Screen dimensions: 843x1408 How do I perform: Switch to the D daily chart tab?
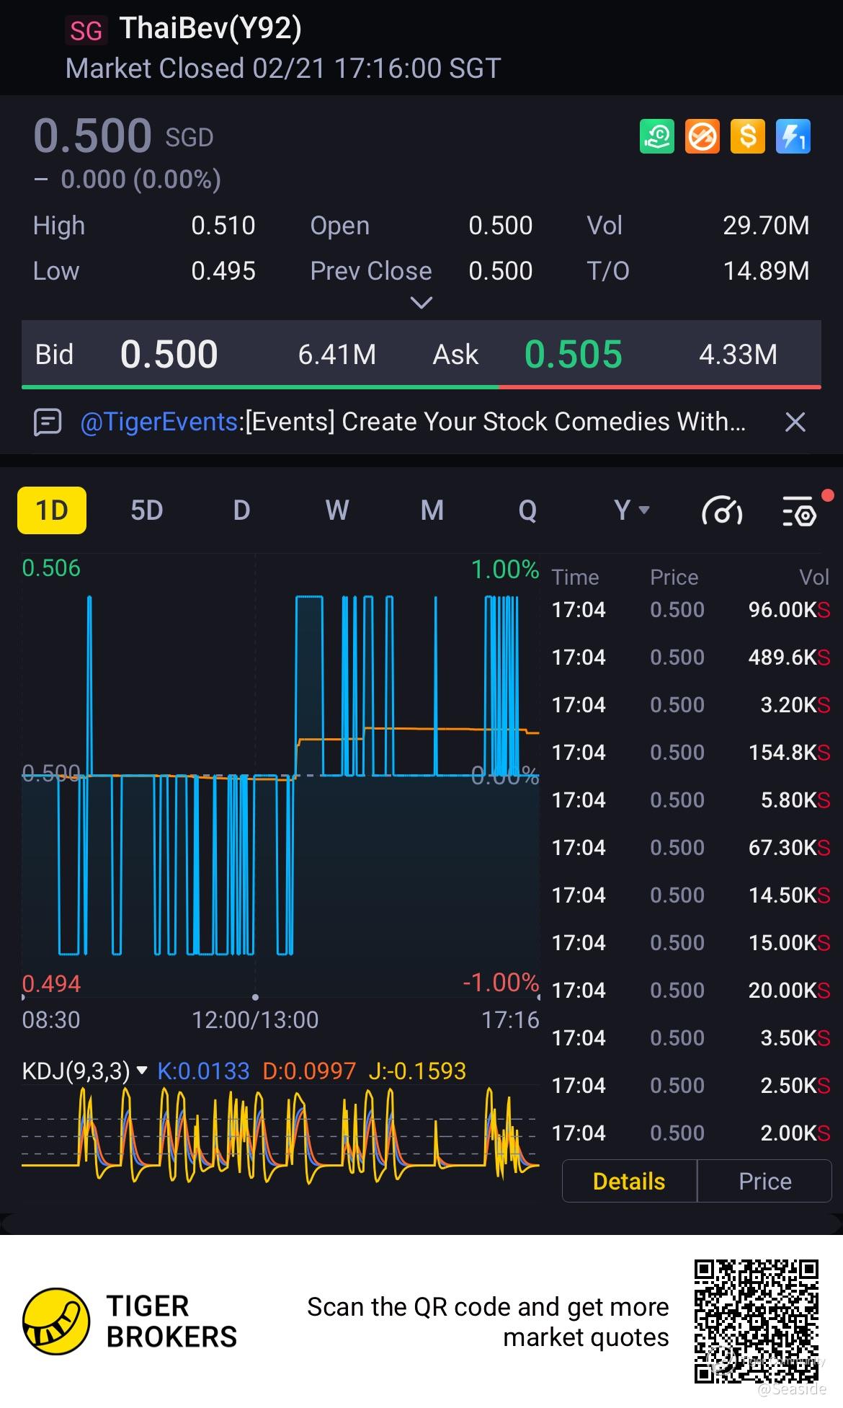coord(241,510)
